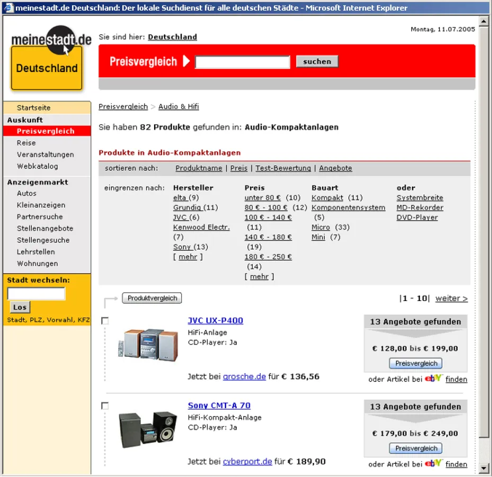This screenshot has height=477, width=492.
Task: Select Preisvergleich in the sidebar menu
Action: point(46,131)
